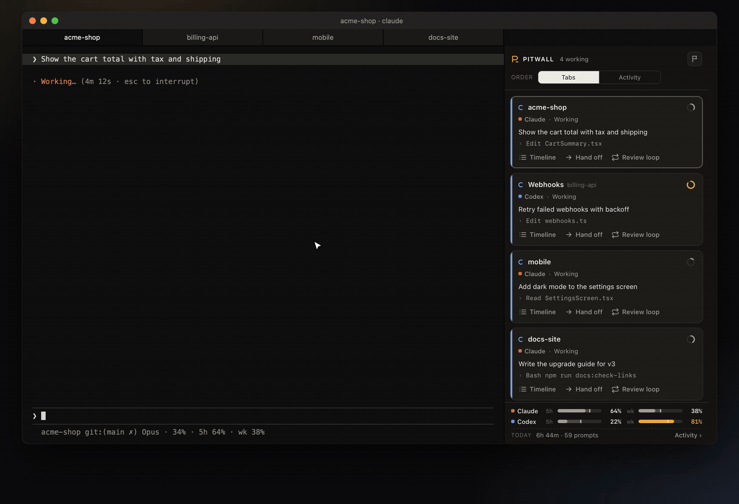Expand the Read SettingsScreen.tsx step

click(566, 298)
